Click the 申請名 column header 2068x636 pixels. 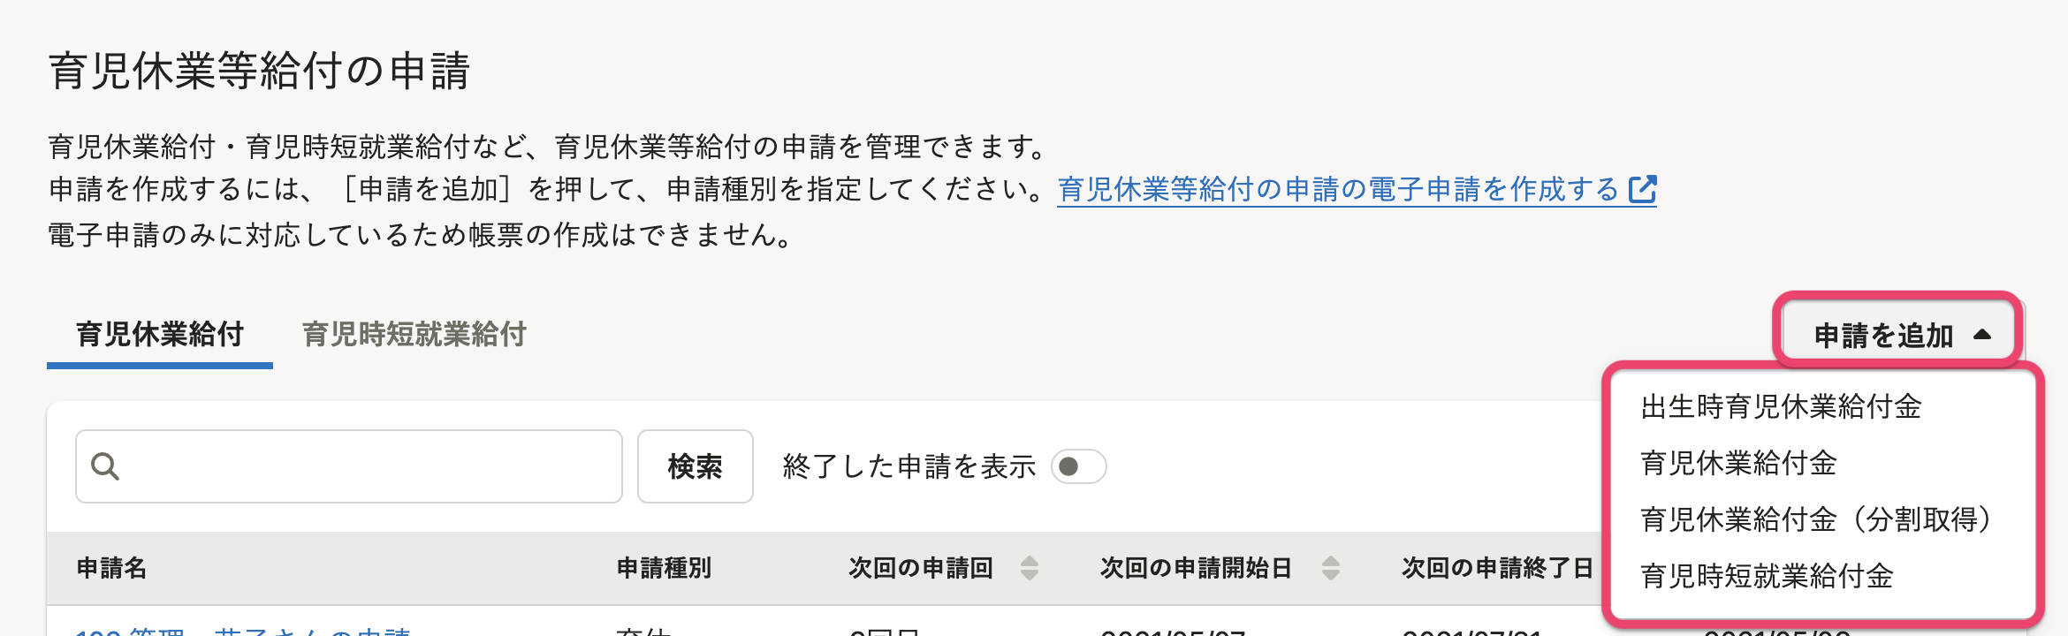pyautogui.click(x=112, y=568)
